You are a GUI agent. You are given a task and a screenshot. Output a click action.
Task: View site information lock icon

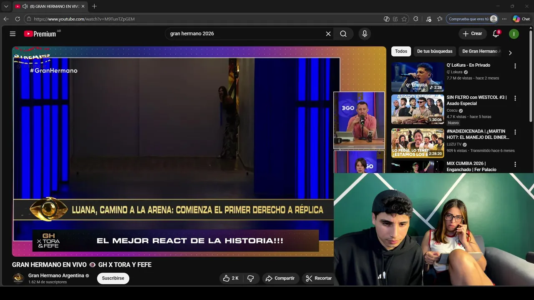pos(29,19)
